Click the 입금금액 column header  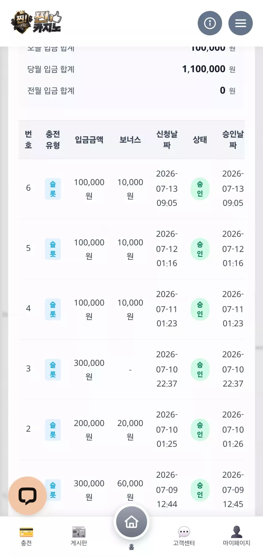point(89,140)
